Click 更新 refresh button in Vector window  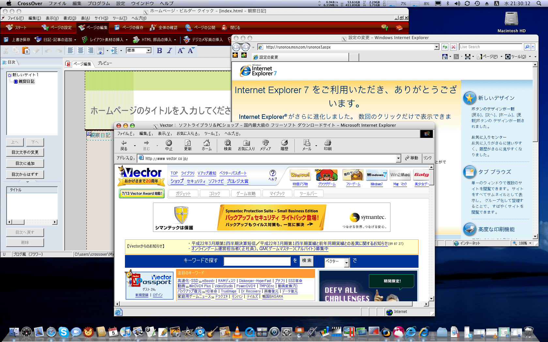click(x=188, y=145)
